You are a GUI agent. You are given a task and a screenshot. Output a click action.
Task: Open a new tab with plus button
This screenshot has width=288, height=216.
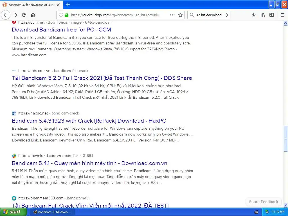click(67, 4)
